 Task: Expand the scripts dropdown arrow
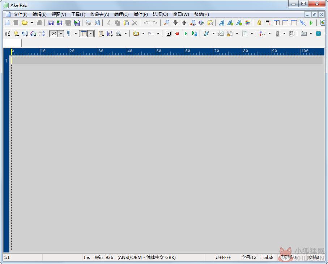[214, 34]
